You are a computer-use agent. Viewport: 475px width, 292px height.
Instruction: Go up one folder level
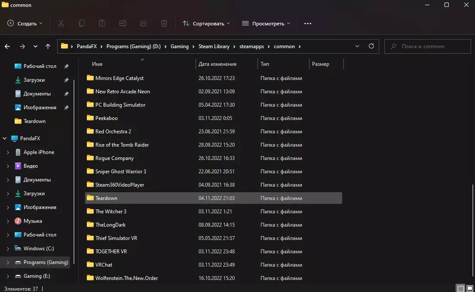(48, 46)
